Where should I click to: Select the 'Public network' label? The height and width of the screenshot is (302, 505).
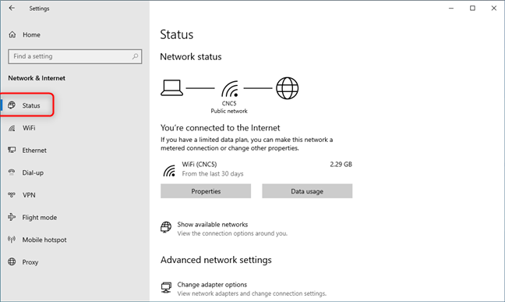229,111
